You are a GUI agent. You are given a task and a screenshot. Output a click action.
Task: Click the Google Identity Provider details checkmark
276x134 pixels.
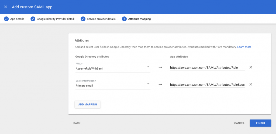[x=33, y=19]
